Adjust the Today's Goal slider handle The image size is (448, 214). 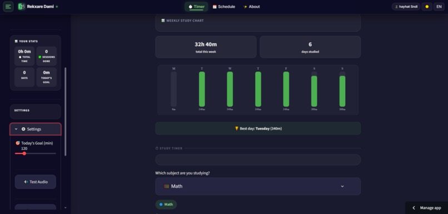coord(24,153)
